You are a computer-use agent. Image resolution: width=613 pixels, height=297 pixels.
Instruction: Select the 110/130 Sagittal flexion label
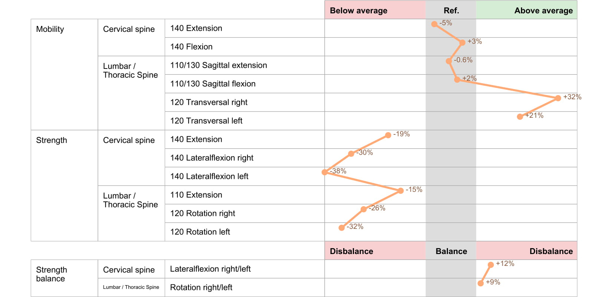pyautogui.click(x=213, y=84)
